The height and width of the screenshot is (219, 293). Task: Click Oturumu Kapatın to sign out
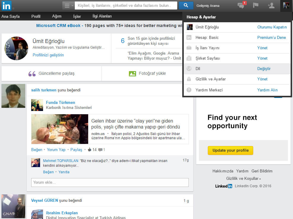pos(272,27)
